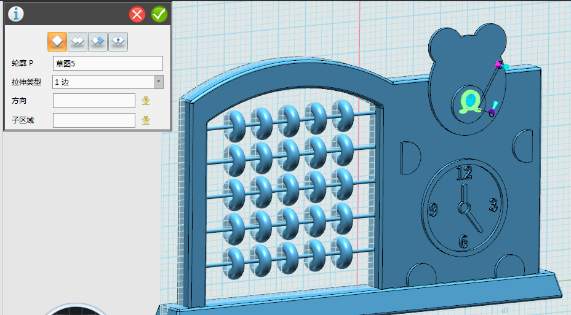Viewport: 571px width, 315px height.
Task: Click the magenta arrow handle near bear's ear
Action: pyautogui.click(x=500, y=63)
